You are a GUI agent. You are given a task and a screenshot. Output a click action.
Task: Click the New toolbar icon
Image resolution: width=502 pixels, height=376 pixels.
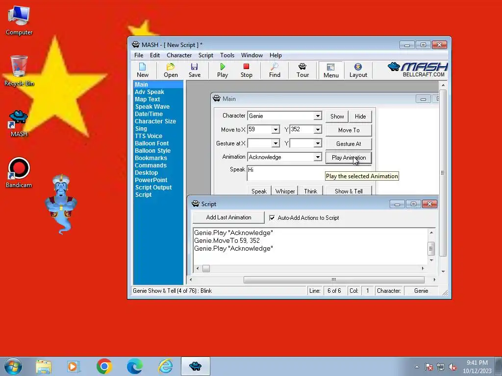tap(143, 70)
